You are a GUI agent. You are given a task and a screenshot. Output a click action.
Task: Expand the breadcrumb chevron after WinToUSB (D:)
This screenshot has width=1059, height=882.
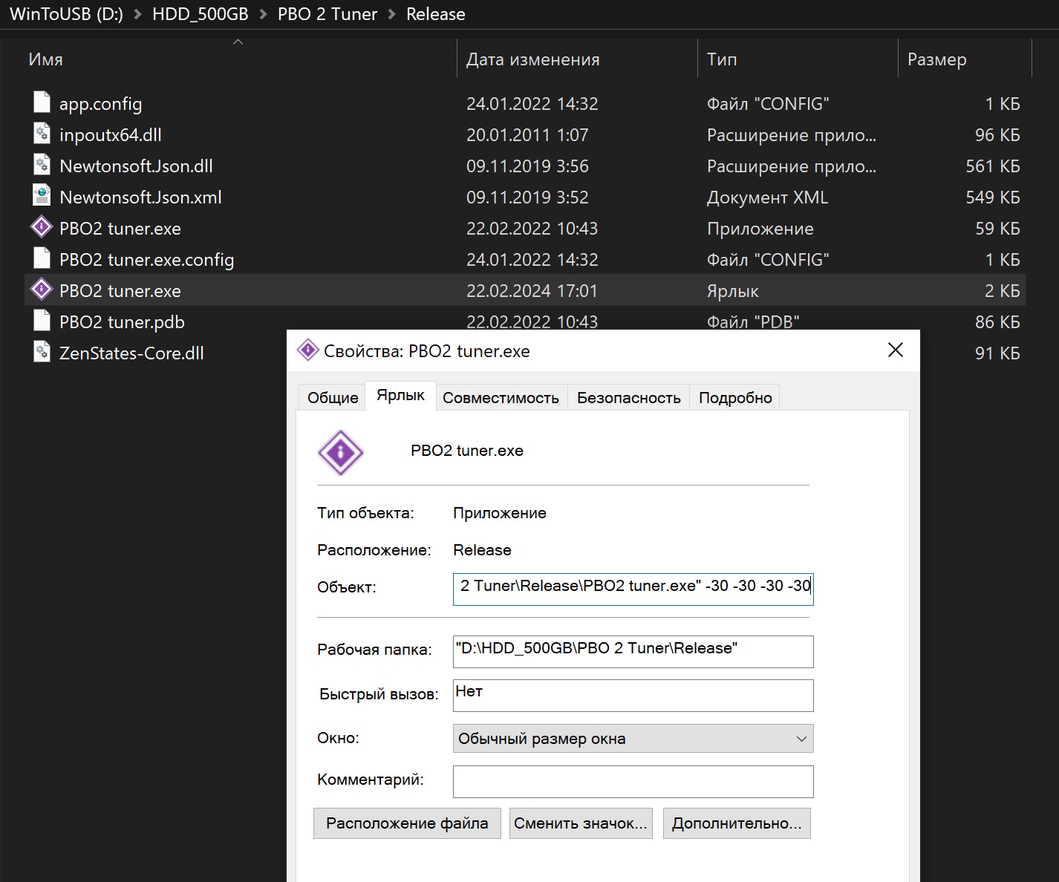pos(137,14)
